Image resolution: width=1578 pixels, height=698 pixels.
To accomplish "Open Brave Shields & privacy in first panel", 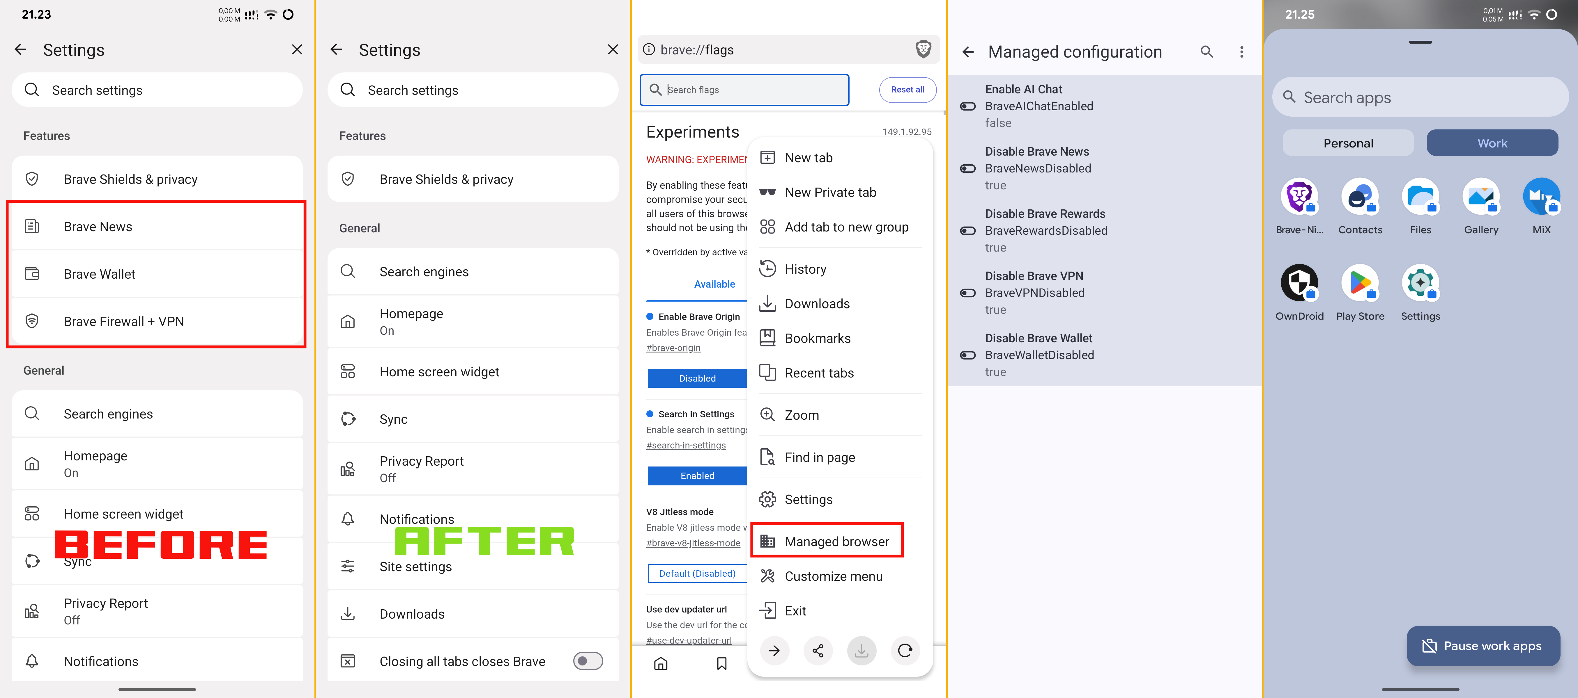I will [157, 179].
